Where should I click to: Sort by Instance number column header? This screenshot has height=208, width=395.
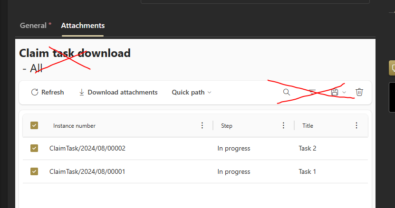coord(74,126)
